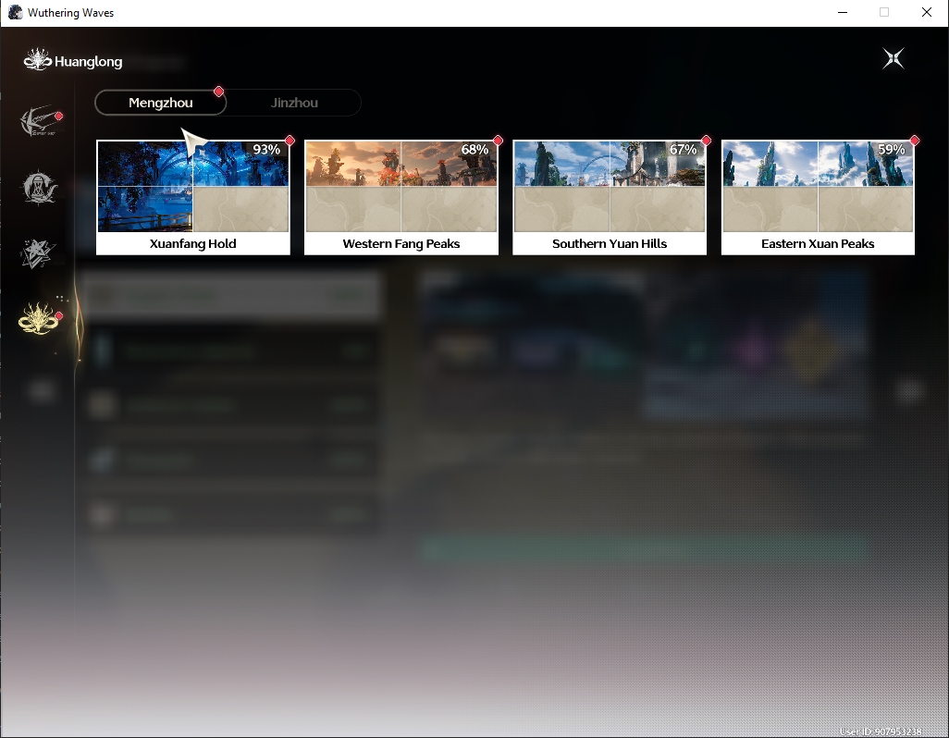Click the Xuanfang Hold name label
Screen dimensions: 949x738
[x=193, y=244]
